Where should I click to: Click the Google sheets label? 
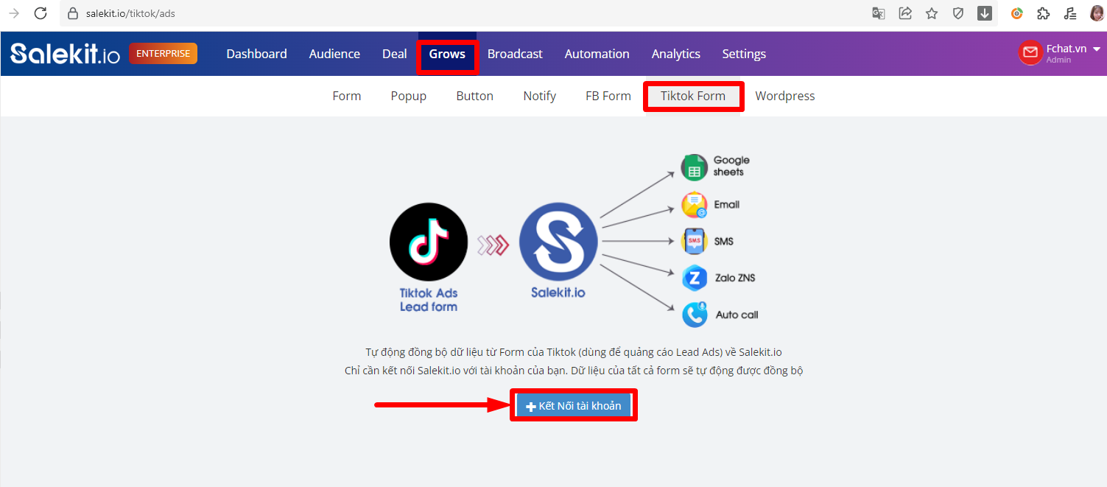point(731,166)
